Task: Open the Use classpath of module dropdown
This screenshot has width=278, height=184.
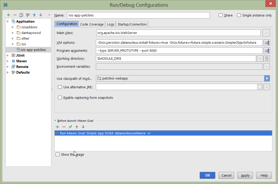Action: (267, 78)
